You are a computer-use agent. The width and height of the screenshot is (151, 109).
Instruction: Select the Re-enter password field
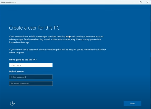click(31, 84)
